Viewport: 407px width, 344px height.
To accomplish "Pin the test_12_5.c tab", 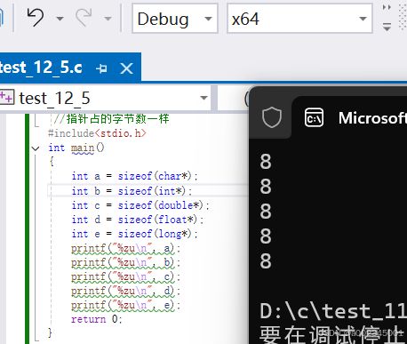I will click(x=101, y=68).
